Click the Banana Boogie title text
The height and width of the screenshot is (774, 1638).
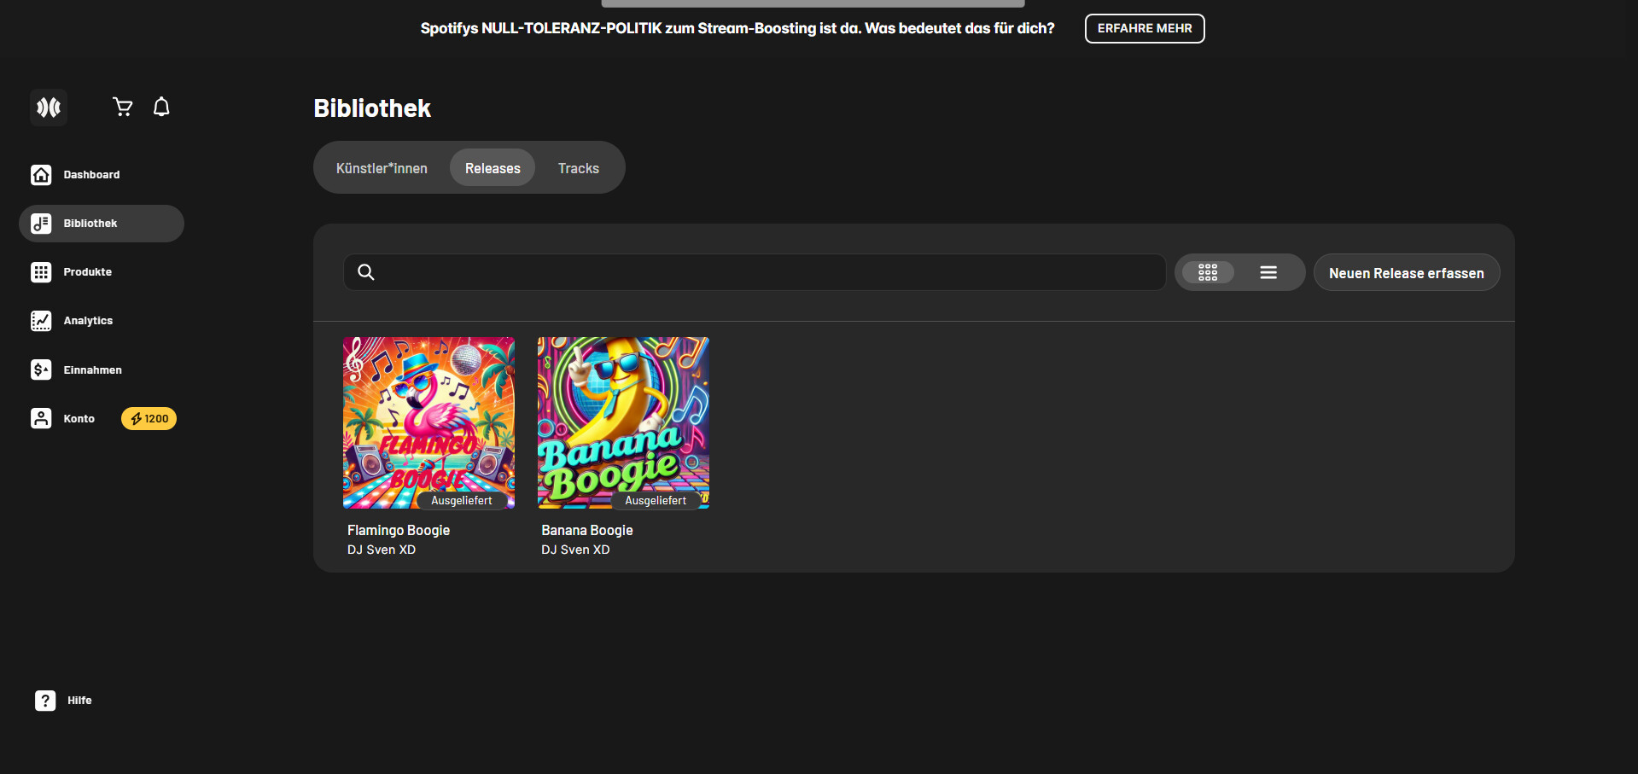(587, 530)
